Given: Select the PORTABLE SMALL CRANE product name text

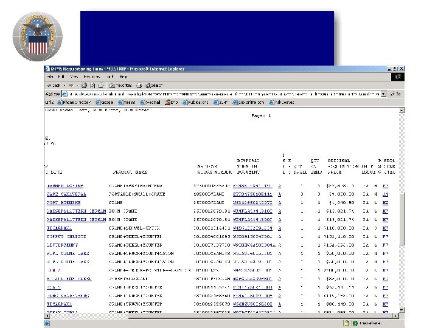Looking at the screenshot, I should [137, 194].
